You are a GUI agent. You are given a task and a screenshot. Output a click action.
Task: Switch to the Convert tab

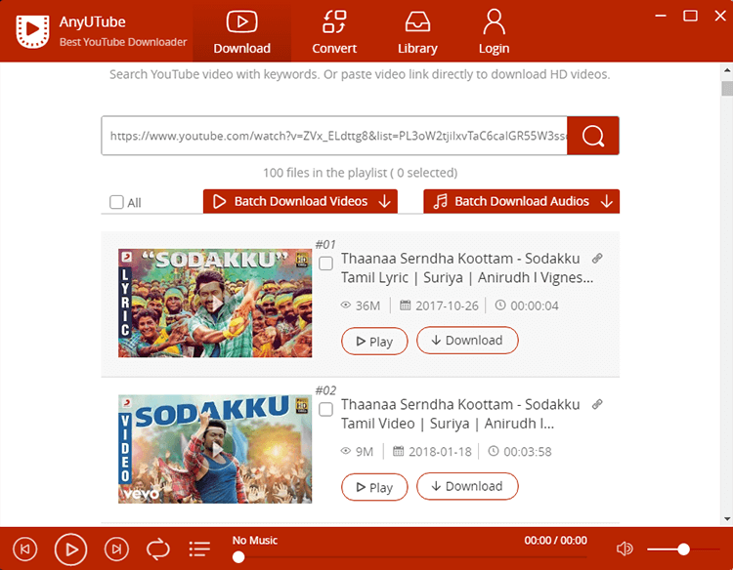(334, 32)
